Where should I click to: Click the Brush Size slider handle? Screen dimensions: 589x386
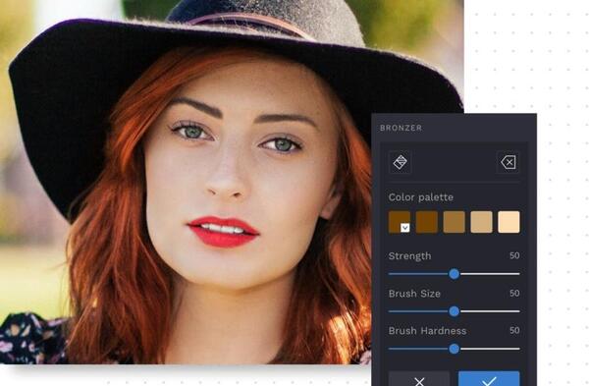455,311
